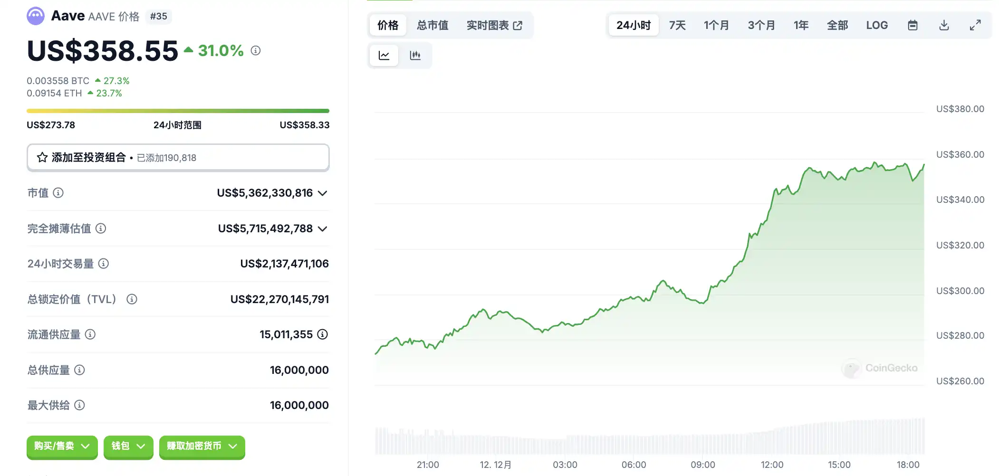Screen dimensions: 999x476
Task: Open the calendar date range picker
Action: [x=913, y=25]
